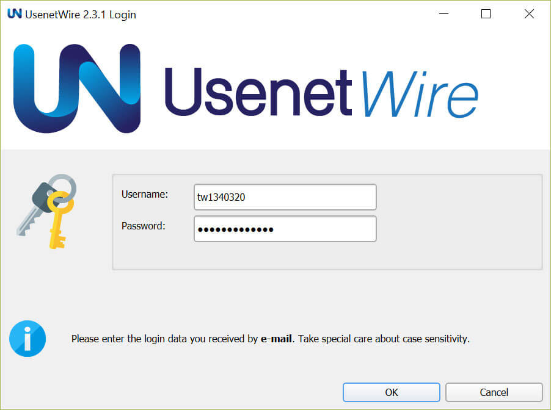Viewport: 551px width, 410px height.
Task: Click the blue information icon
Action: click(x=27, y=338)
